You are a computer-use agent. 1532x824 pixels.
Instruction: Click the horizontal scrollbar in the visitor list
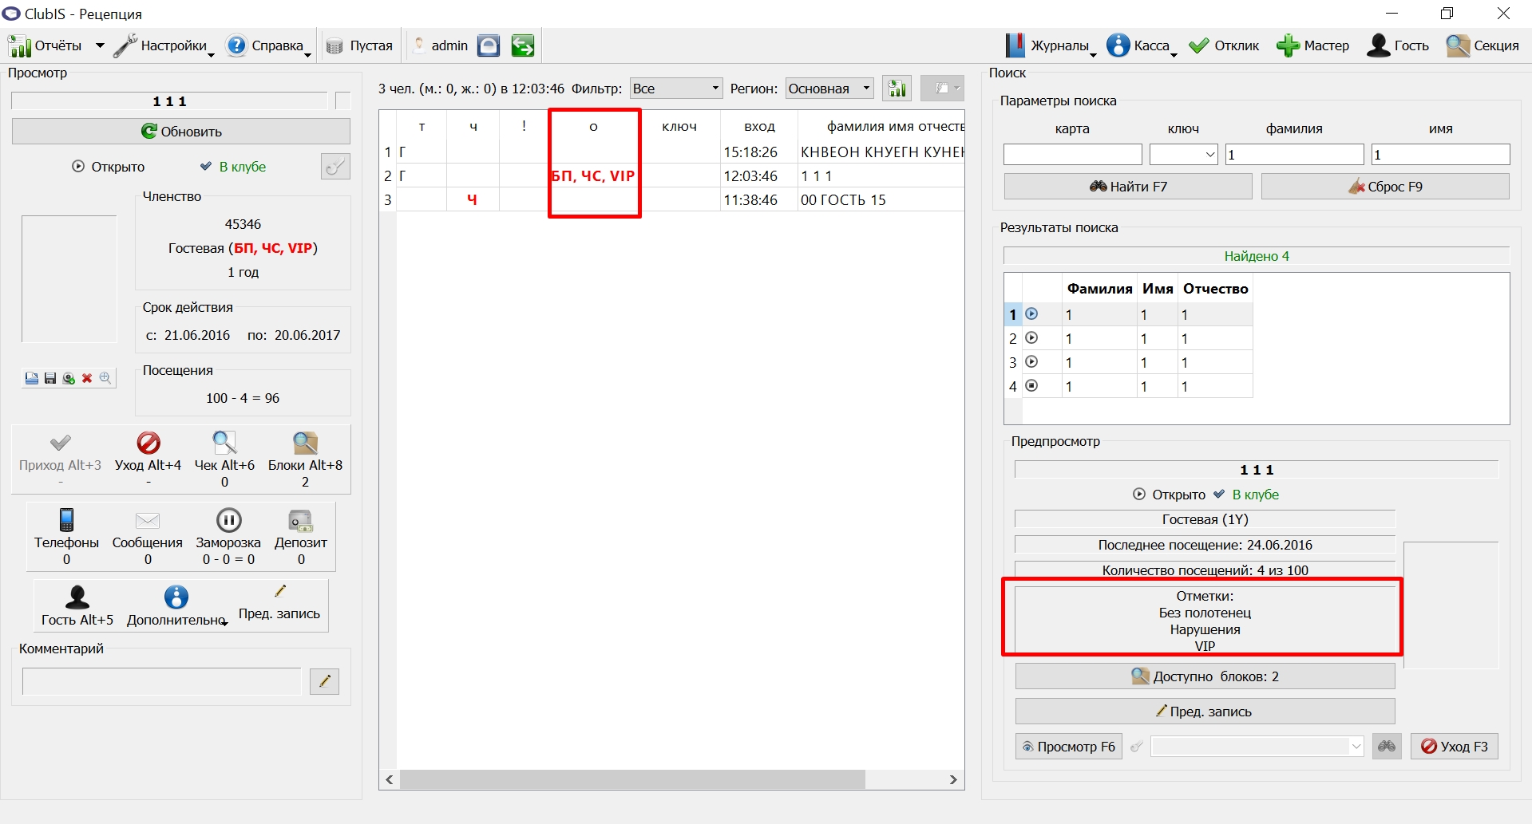(632, 779)
